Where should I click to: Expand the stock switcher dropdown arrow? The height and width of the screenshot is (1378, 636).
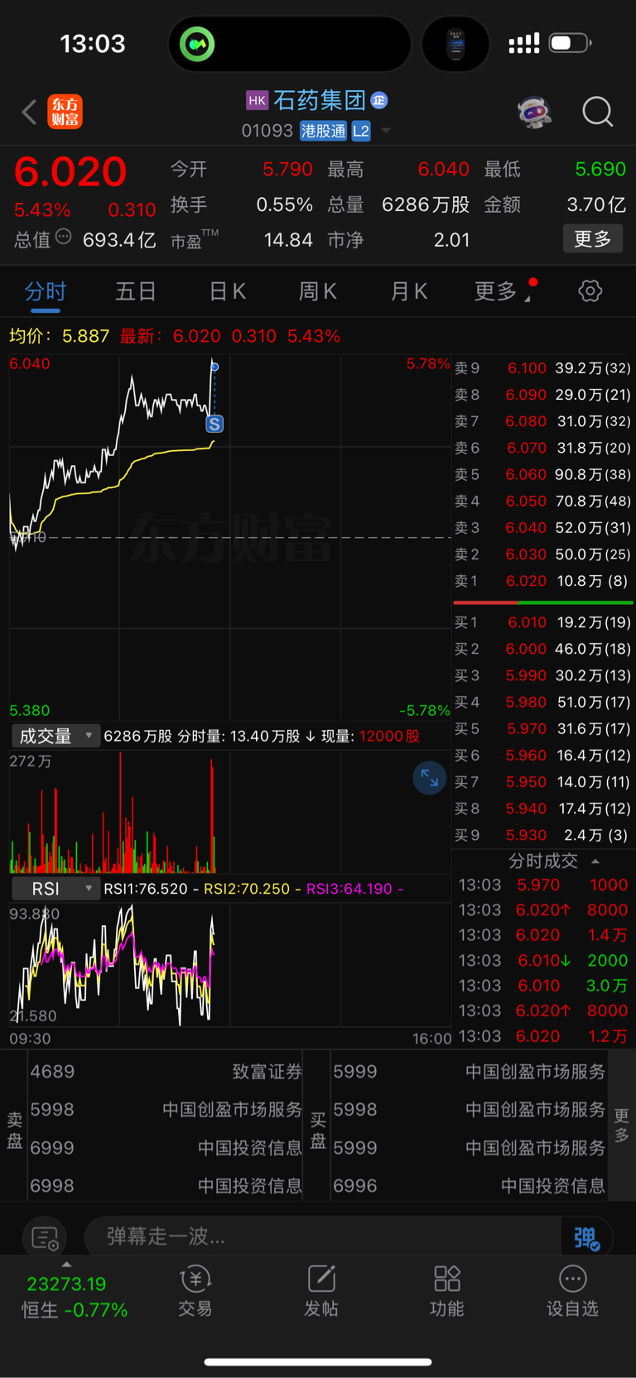(385, 131)
